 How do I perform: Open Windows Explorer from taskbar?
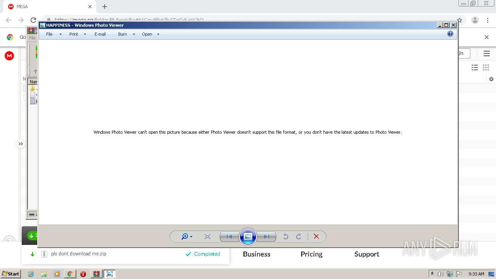click(44, 274)
